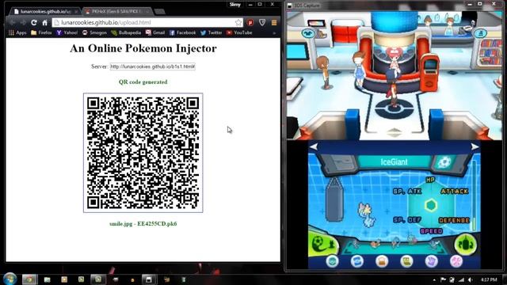This screenshot has height=285, width=507.
Task: Tap the HP stat label
Action: pyautogui.click(x=430, y=180)
